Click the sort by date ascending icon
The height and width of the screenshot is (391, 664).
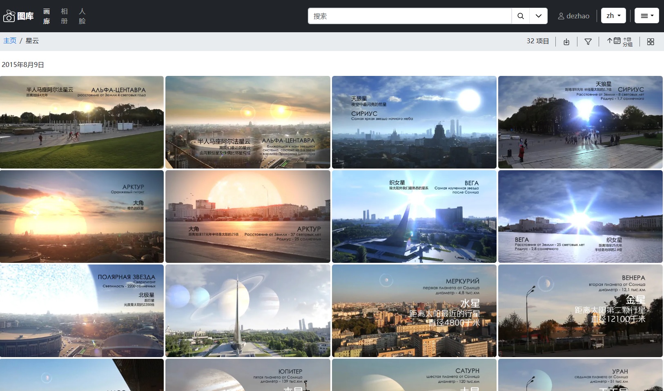tap(613, 41)
